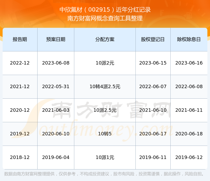
Task: Select the plan date 2020-06-10
Action: (x=56, y=134)
